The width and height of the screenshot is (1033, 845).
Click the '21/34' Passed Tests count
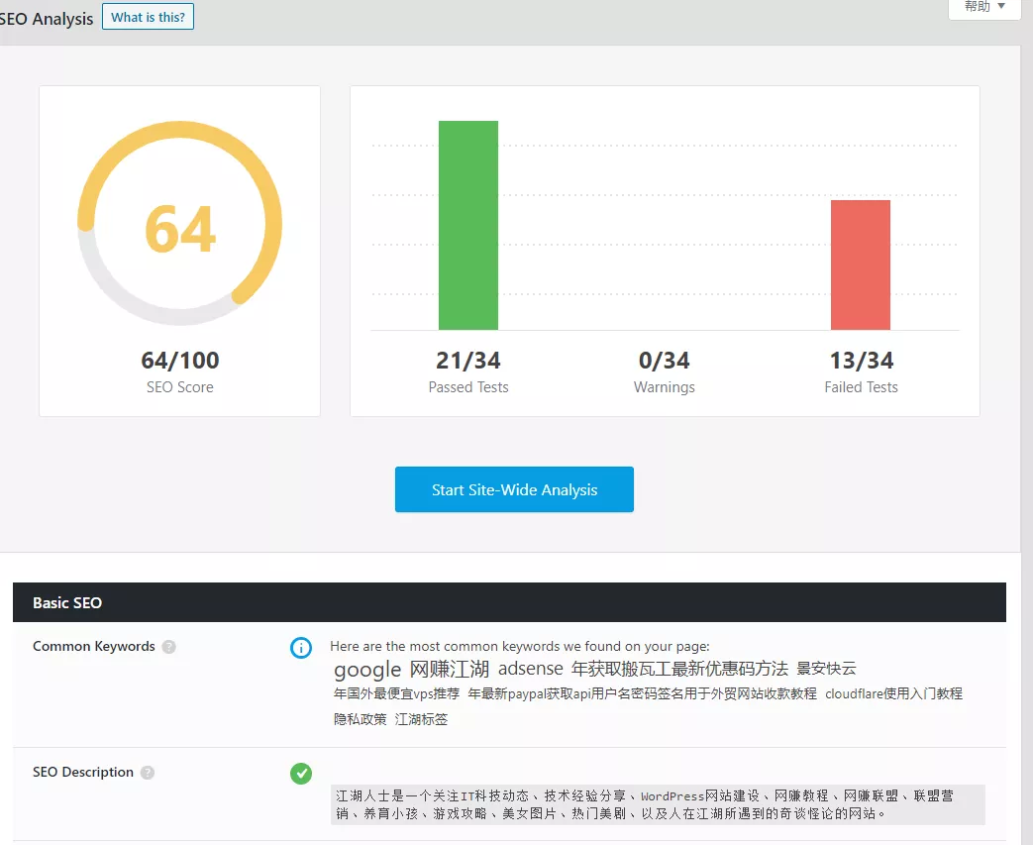coord(468,360)
